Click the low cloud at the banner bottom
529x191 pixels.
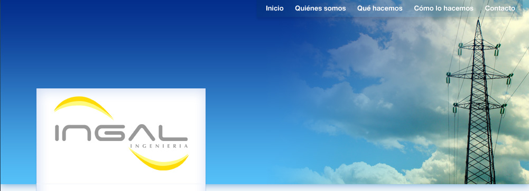click(368, 173)
